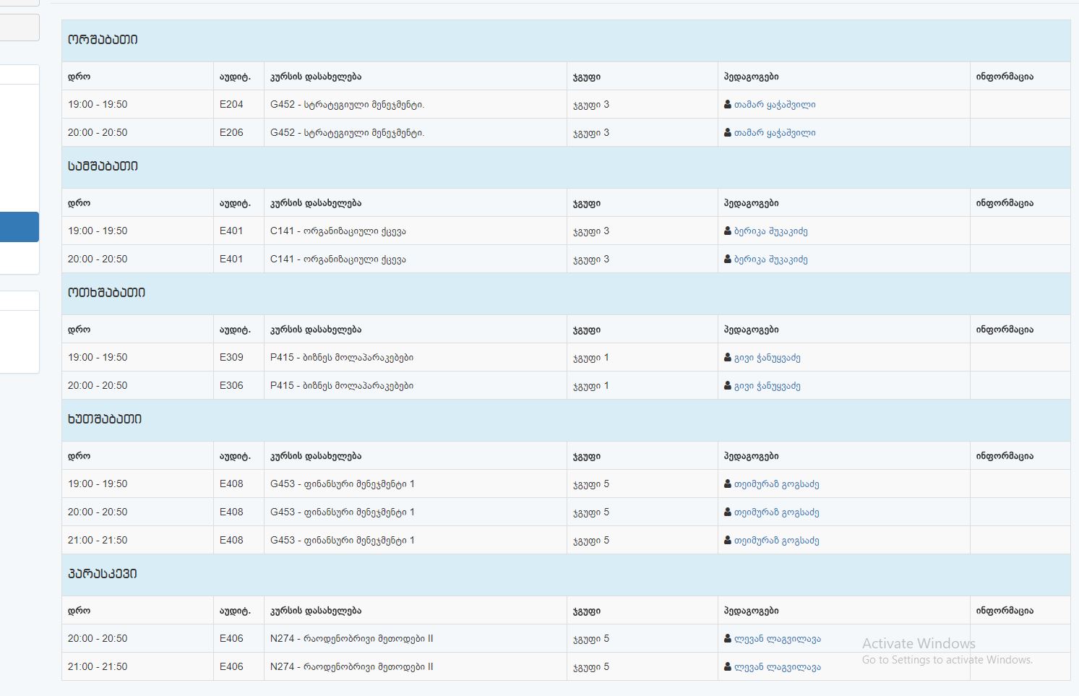The width and height of the screenshot is (1079, 696).
Task: Click time "20:00 - 20:50" in the E206 row
Action: click(x=98, y=133)
